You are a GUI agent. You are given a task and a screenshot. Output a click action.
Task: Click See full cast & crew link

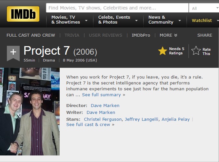[88, 124]
